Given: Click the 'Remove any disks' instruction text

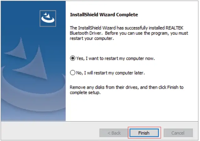Looking at the screenshot, I should pos(126,89).
